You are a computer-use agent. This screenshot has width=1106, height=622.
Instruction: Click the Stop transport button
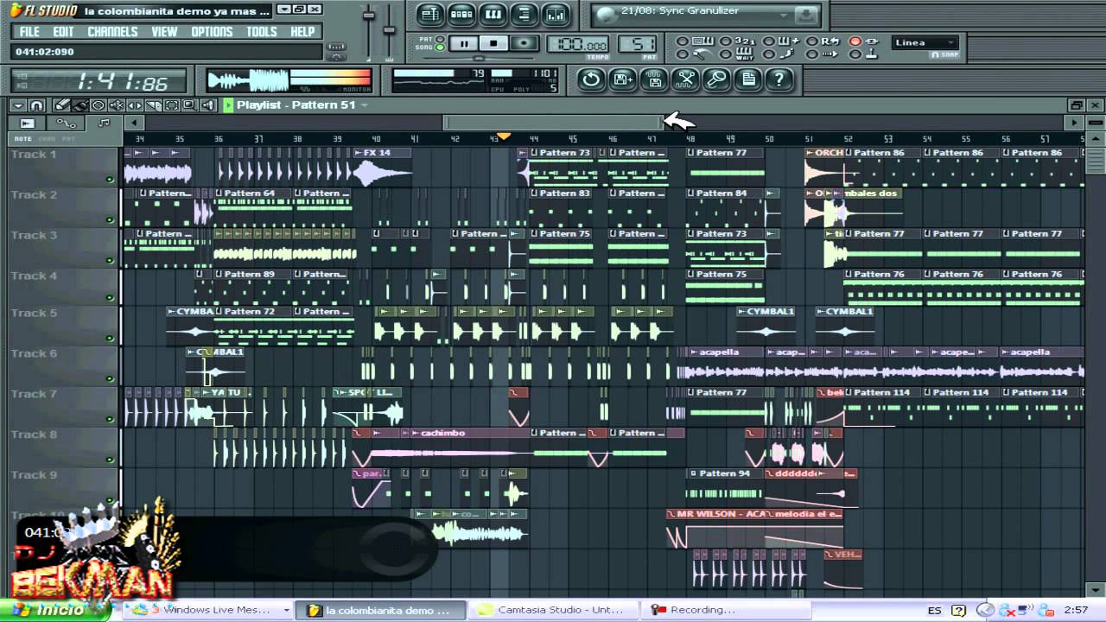493,43
